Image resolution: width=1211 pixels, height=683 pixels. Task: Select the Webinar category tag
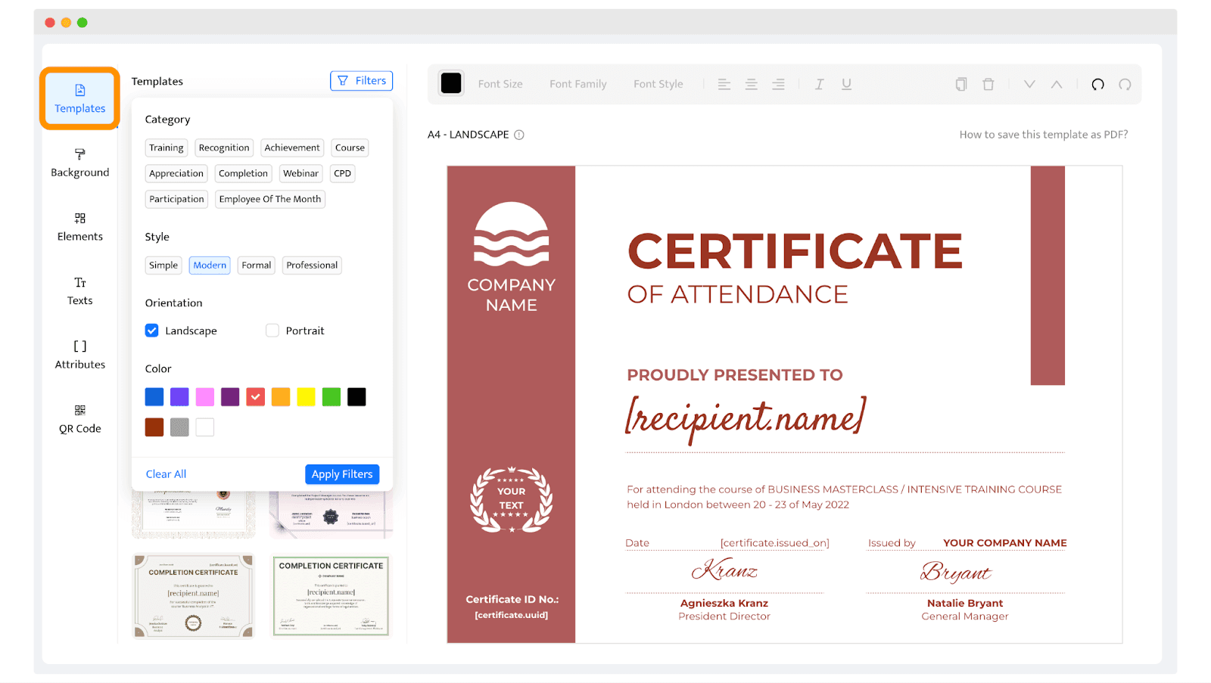pos(300,173)
